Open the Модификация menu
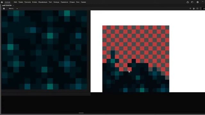 point(43,2)
